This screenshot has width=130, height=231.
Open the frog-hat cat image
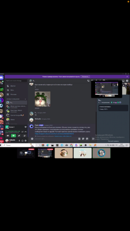click(x=43, y=99)
